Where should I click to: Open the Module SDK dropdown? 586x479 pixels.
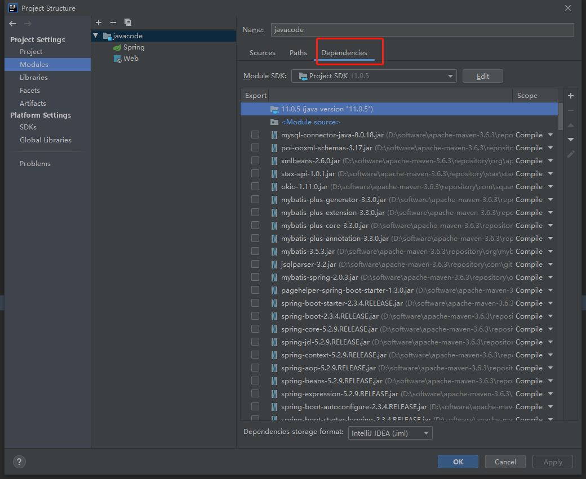(x=450, y=75)
